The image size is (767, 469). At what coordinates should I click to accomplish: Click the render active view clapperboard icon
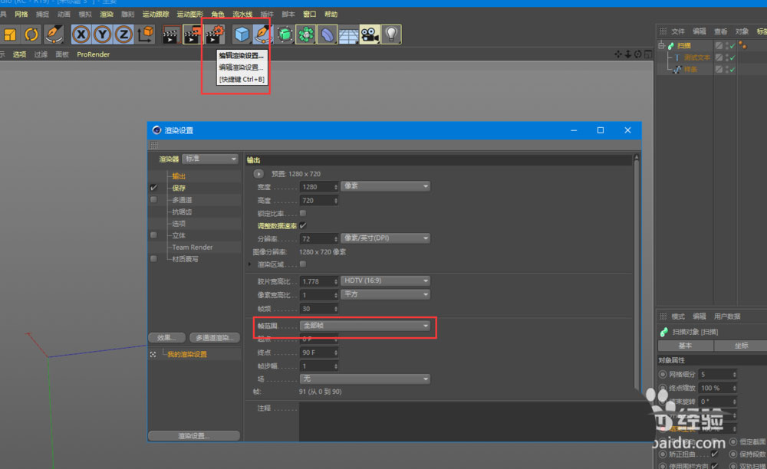pos(171,34)
